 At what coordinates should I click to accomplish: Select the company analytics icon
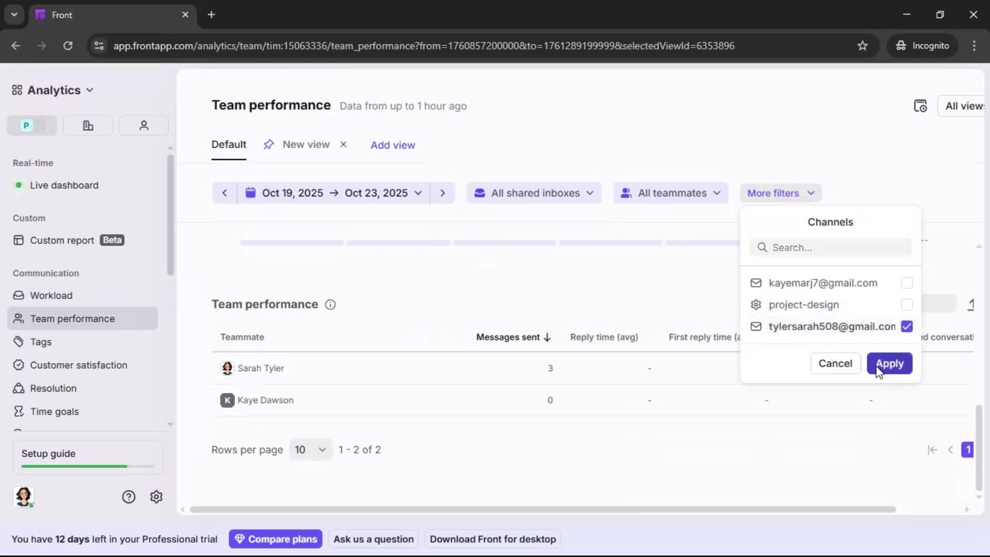[x=87, y=125]
